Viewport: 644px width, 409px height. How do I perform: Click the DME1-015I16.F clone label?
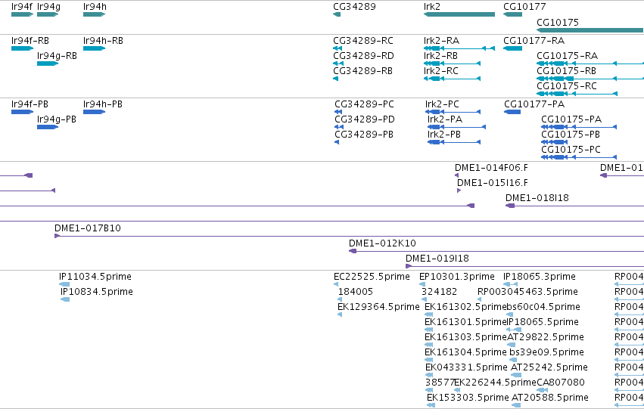[x=493, y=183]
